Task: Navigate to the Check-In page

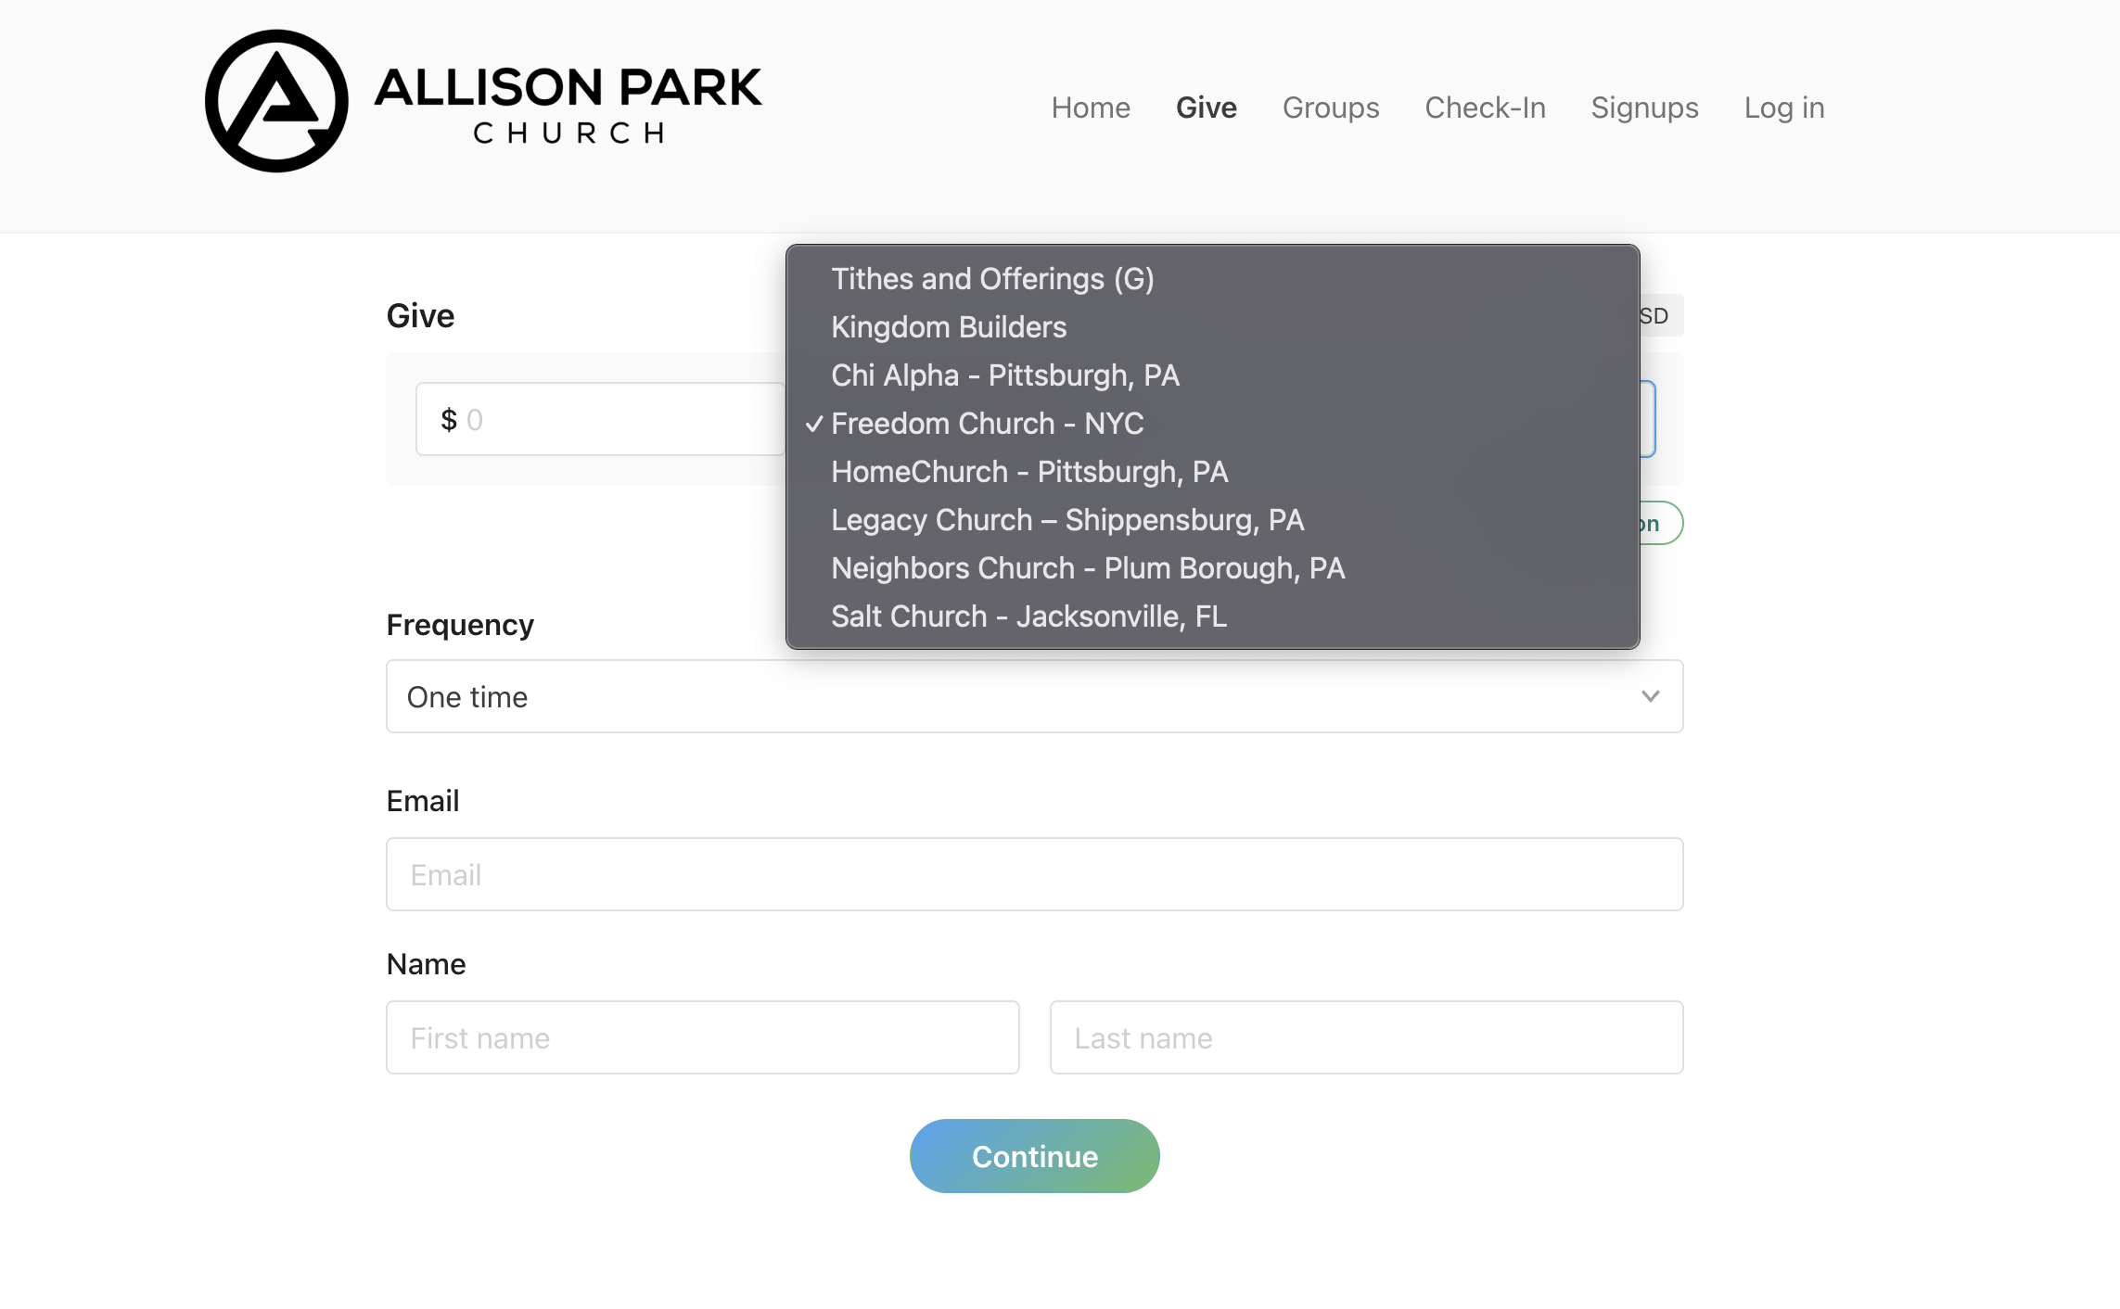Action: pos(1485,108)
